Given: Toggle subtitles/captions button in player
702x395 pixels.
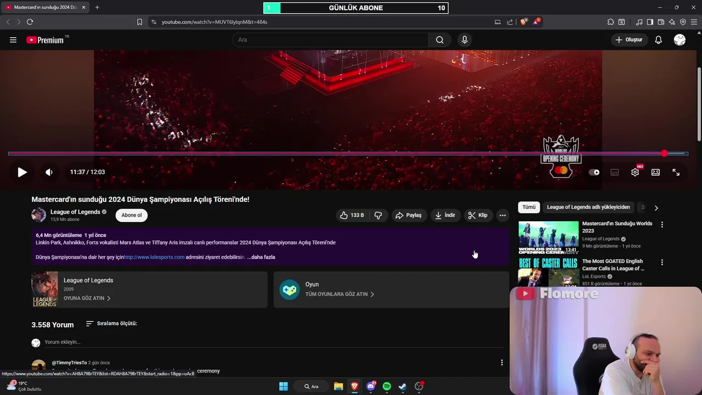Looking at the screenshot, I should [x=614, y=172].
